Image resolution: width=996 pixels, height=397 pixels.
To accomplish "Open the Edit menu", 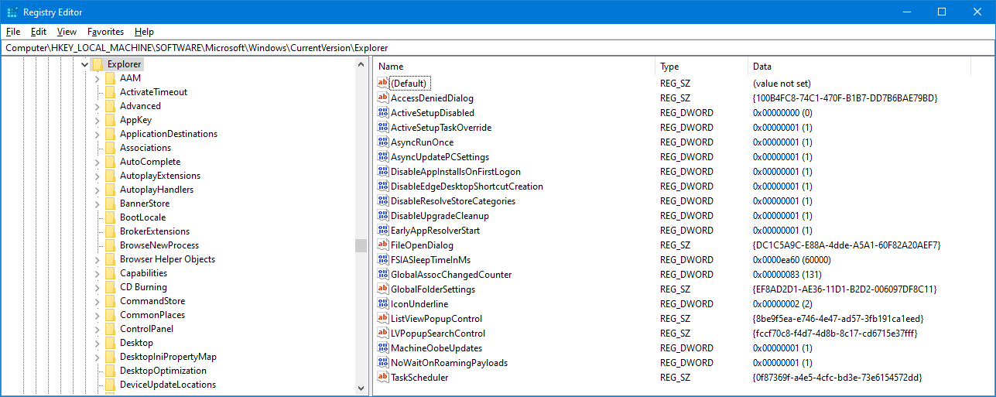I will click(x=39, y=32).
